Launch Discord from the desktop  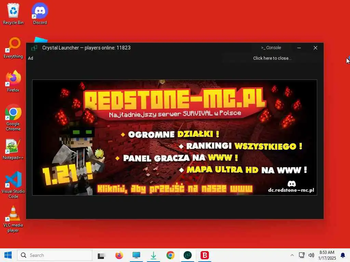(40, 14)
